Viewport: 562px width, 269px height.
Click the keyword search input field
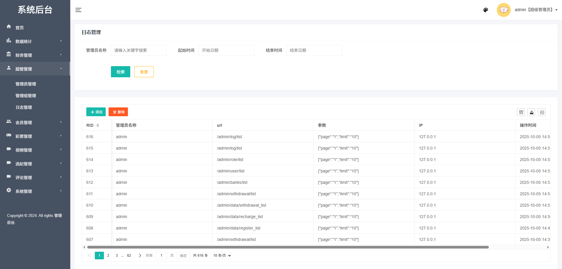coord(138,50)
